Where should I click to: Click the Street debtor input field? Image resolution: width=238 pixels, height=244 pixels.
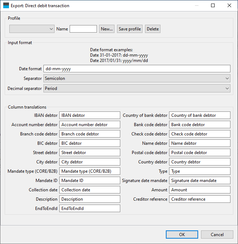click(x=90, y=153)
